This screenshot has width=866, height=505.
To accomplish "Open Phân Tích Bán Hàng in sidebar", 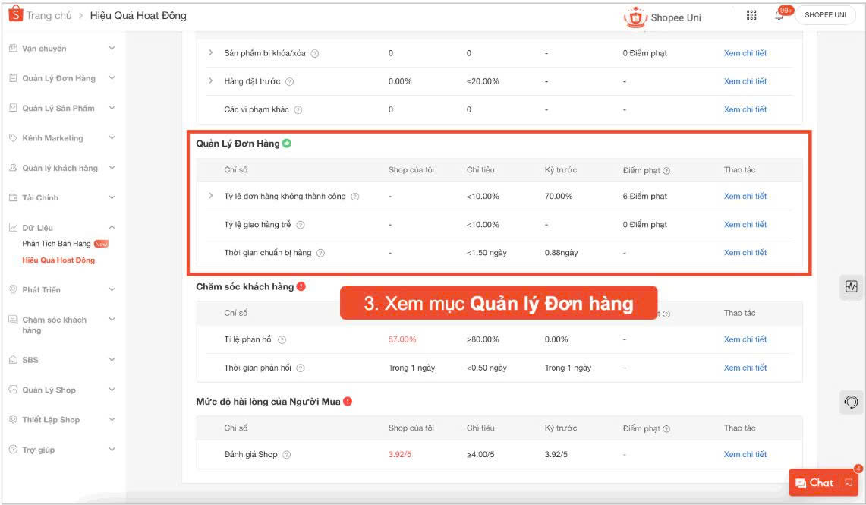I will [x=56, y=244].
